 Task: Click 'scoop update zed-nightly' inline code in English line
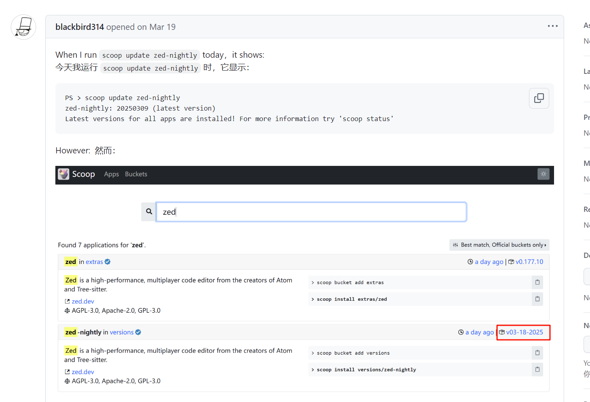coord(150,55)
